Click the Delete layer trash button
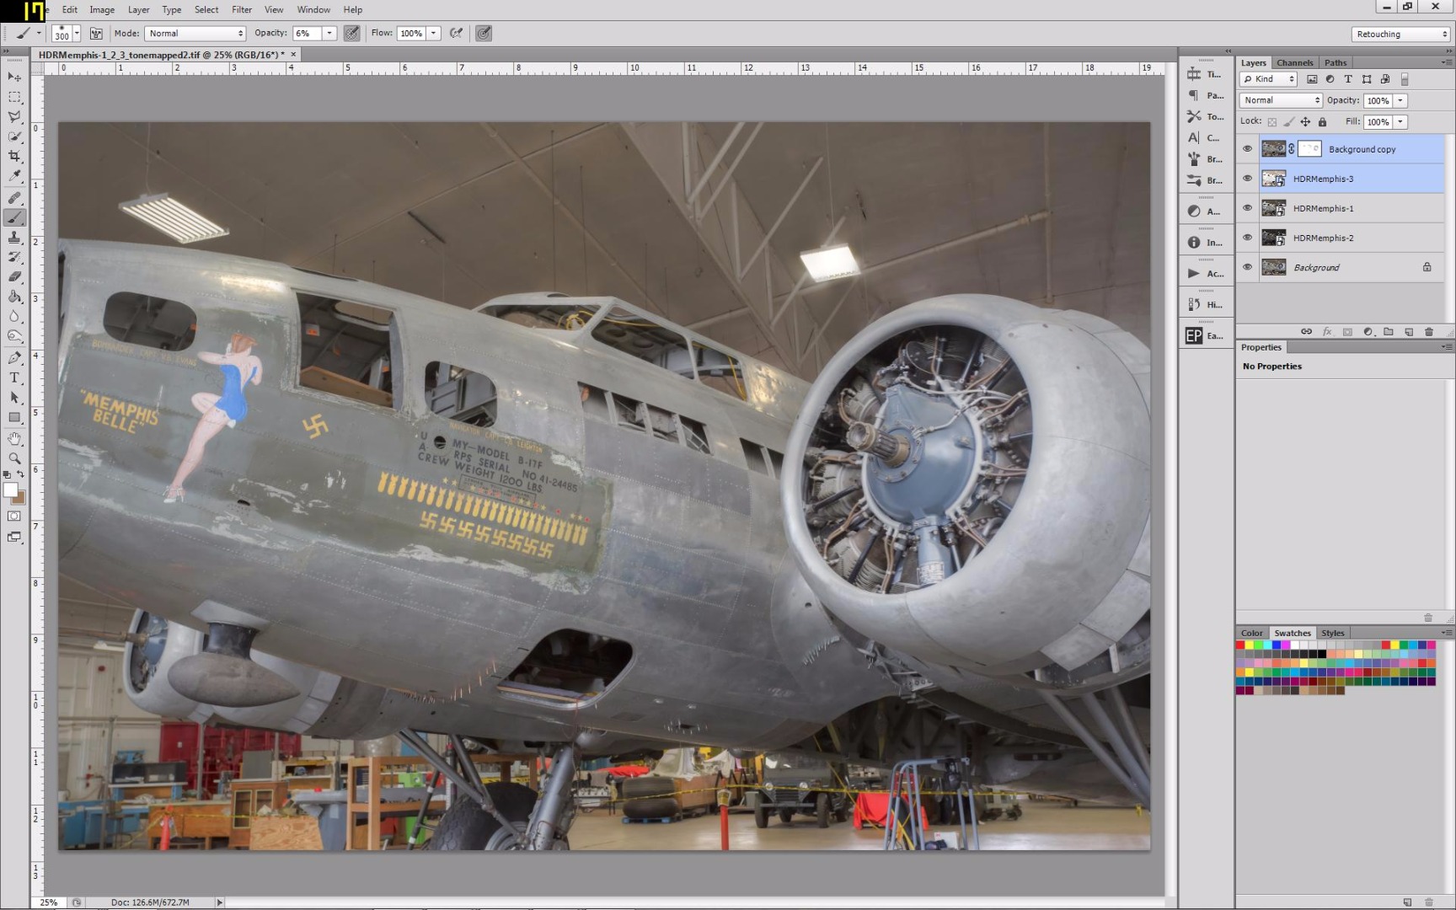 point(1429,332)
